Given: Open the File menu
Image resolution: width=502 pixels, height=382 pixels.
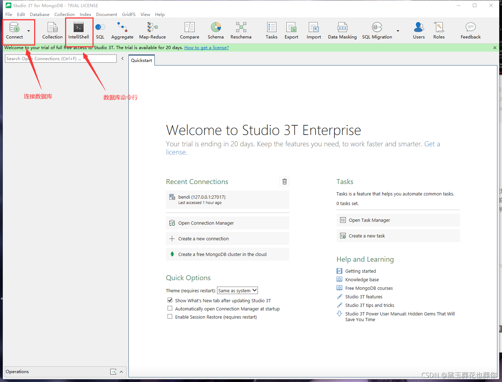Looking at the screenshot, I should [x=9, y=15].
